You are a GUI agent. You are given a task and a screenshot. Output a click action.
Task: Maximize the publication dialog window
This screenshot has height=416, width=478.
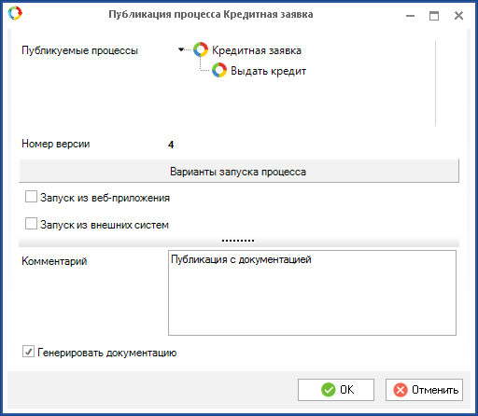(434, 16)
